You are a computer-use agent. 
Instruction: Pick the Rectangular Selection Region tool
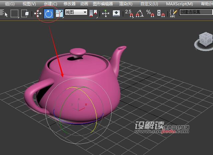(14, 14)
